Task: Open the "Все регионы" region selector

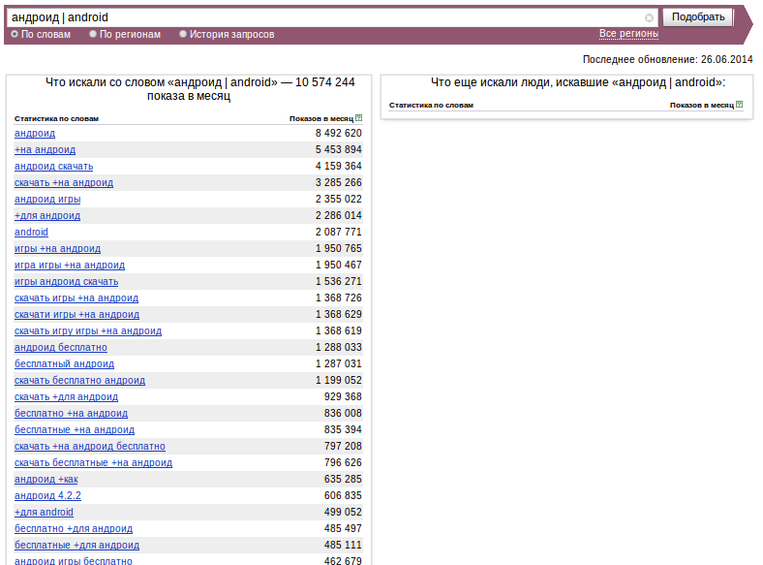Action: coord(628,34)
